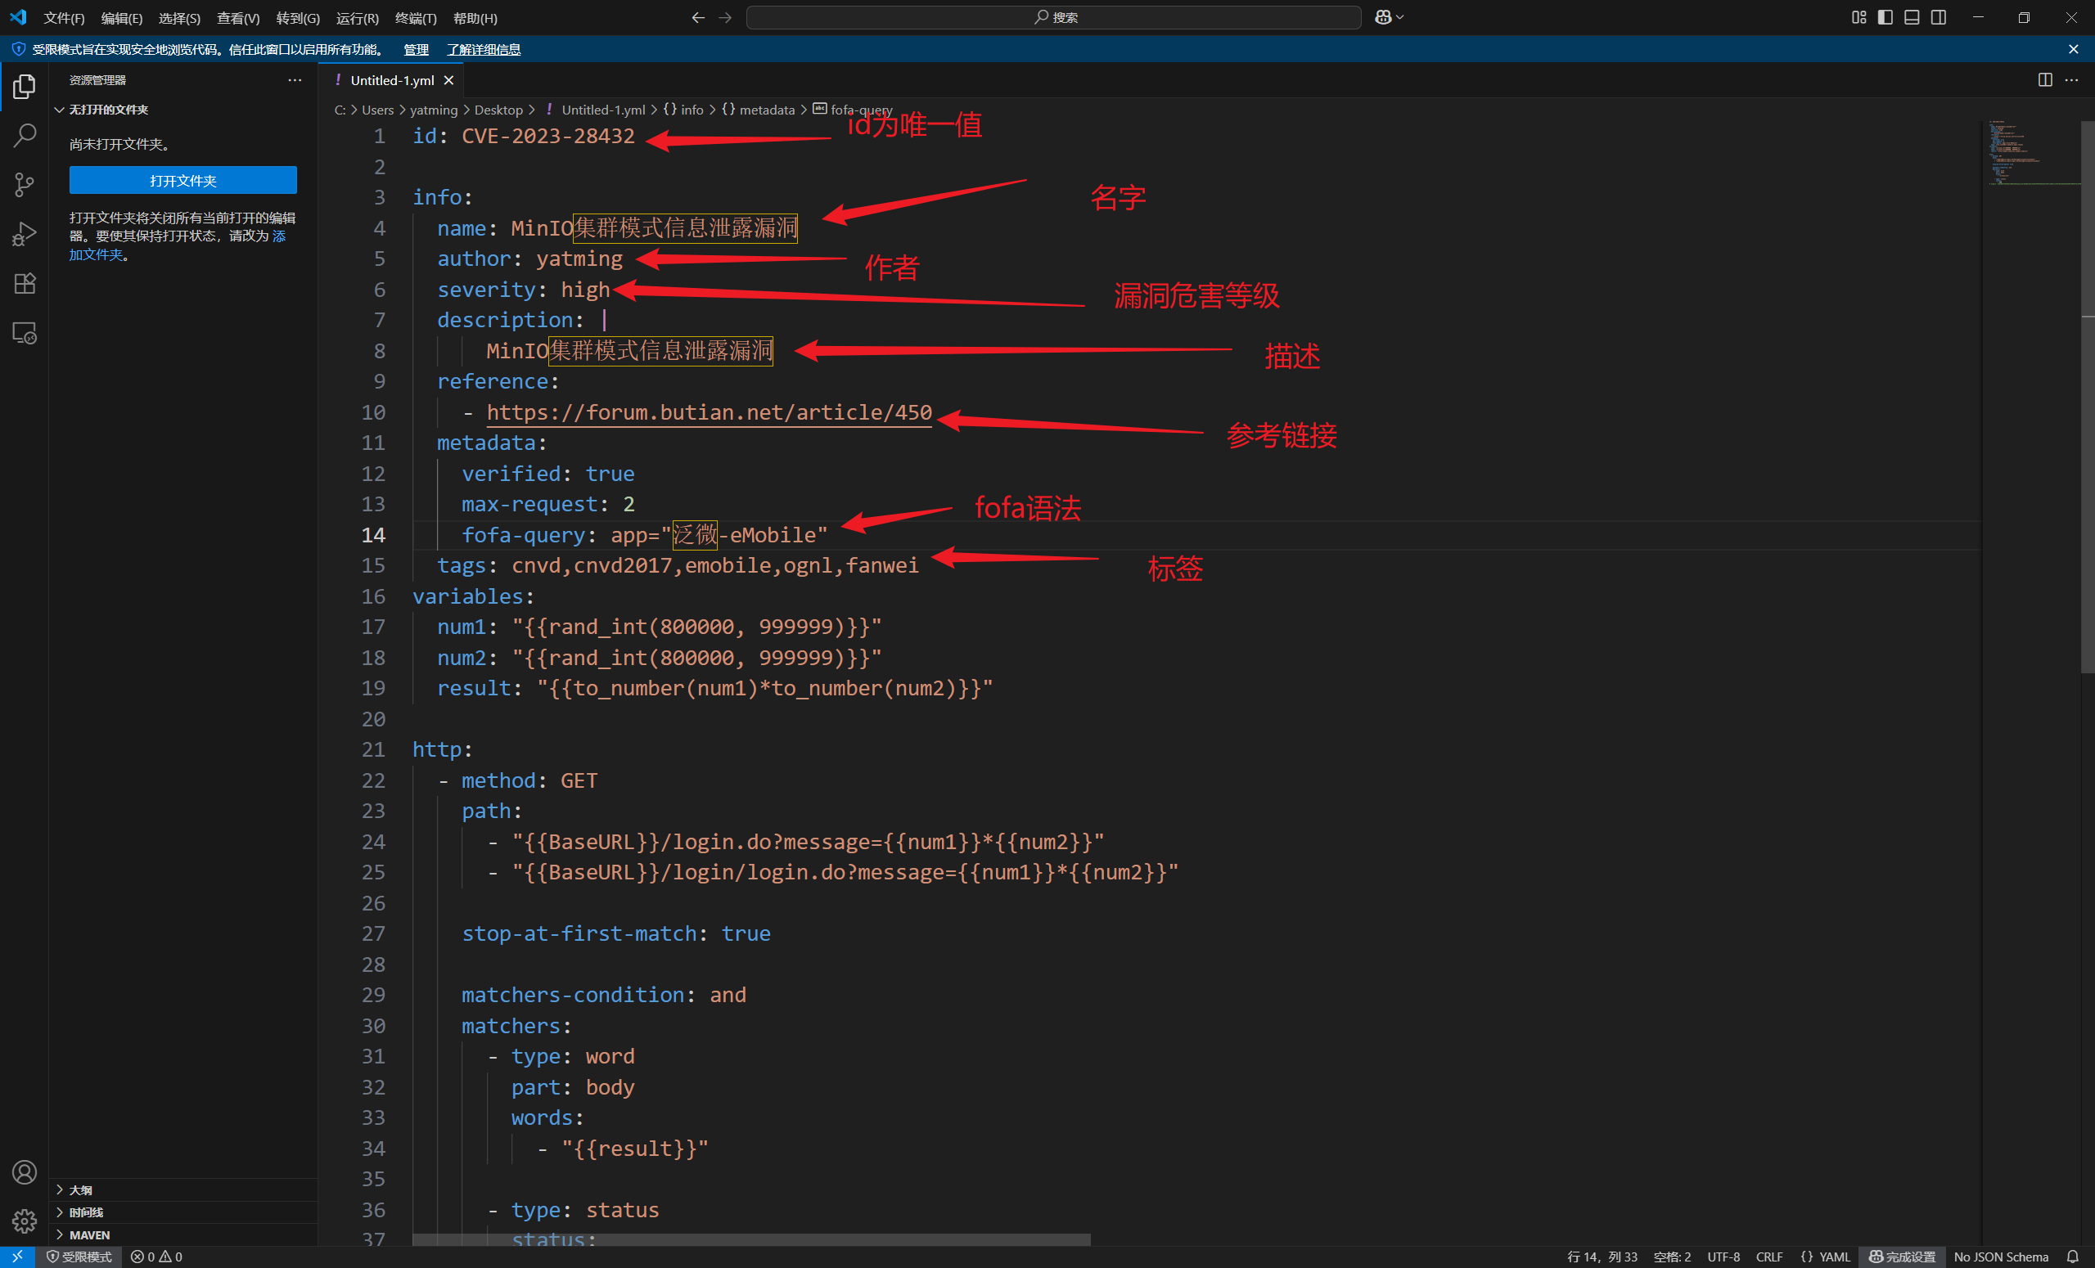Expand the 大纲 outline section
The image size is (2095, 1268).
point(81,1189)
